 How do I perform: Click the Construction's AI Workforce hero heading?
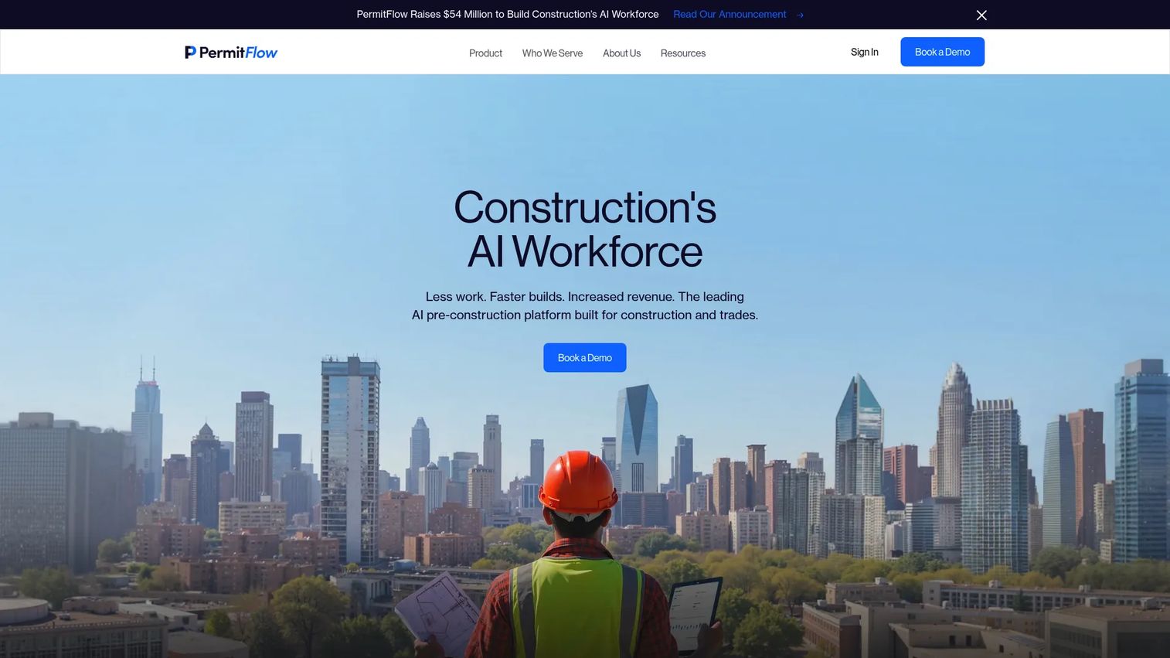[x=585, y=230]
